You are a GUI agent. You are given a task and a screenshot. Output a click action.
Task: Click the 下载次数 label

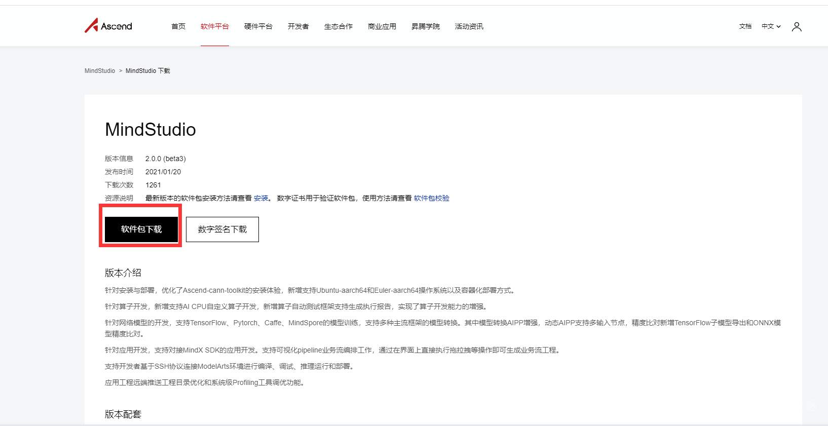[x=119, y=185]
